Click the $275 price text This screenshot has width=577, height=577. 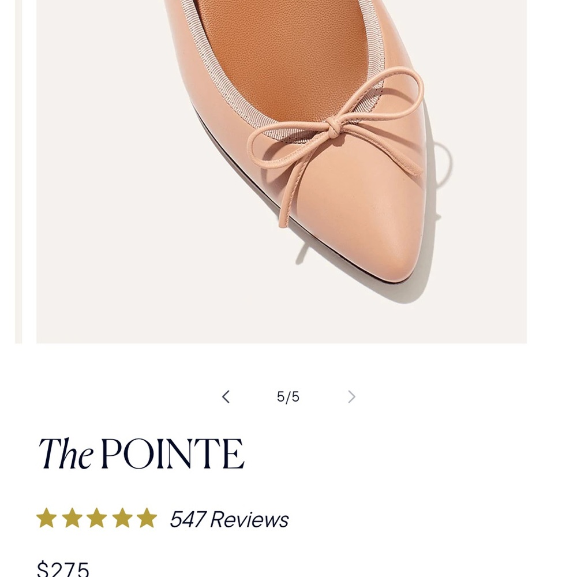[64, 568]
